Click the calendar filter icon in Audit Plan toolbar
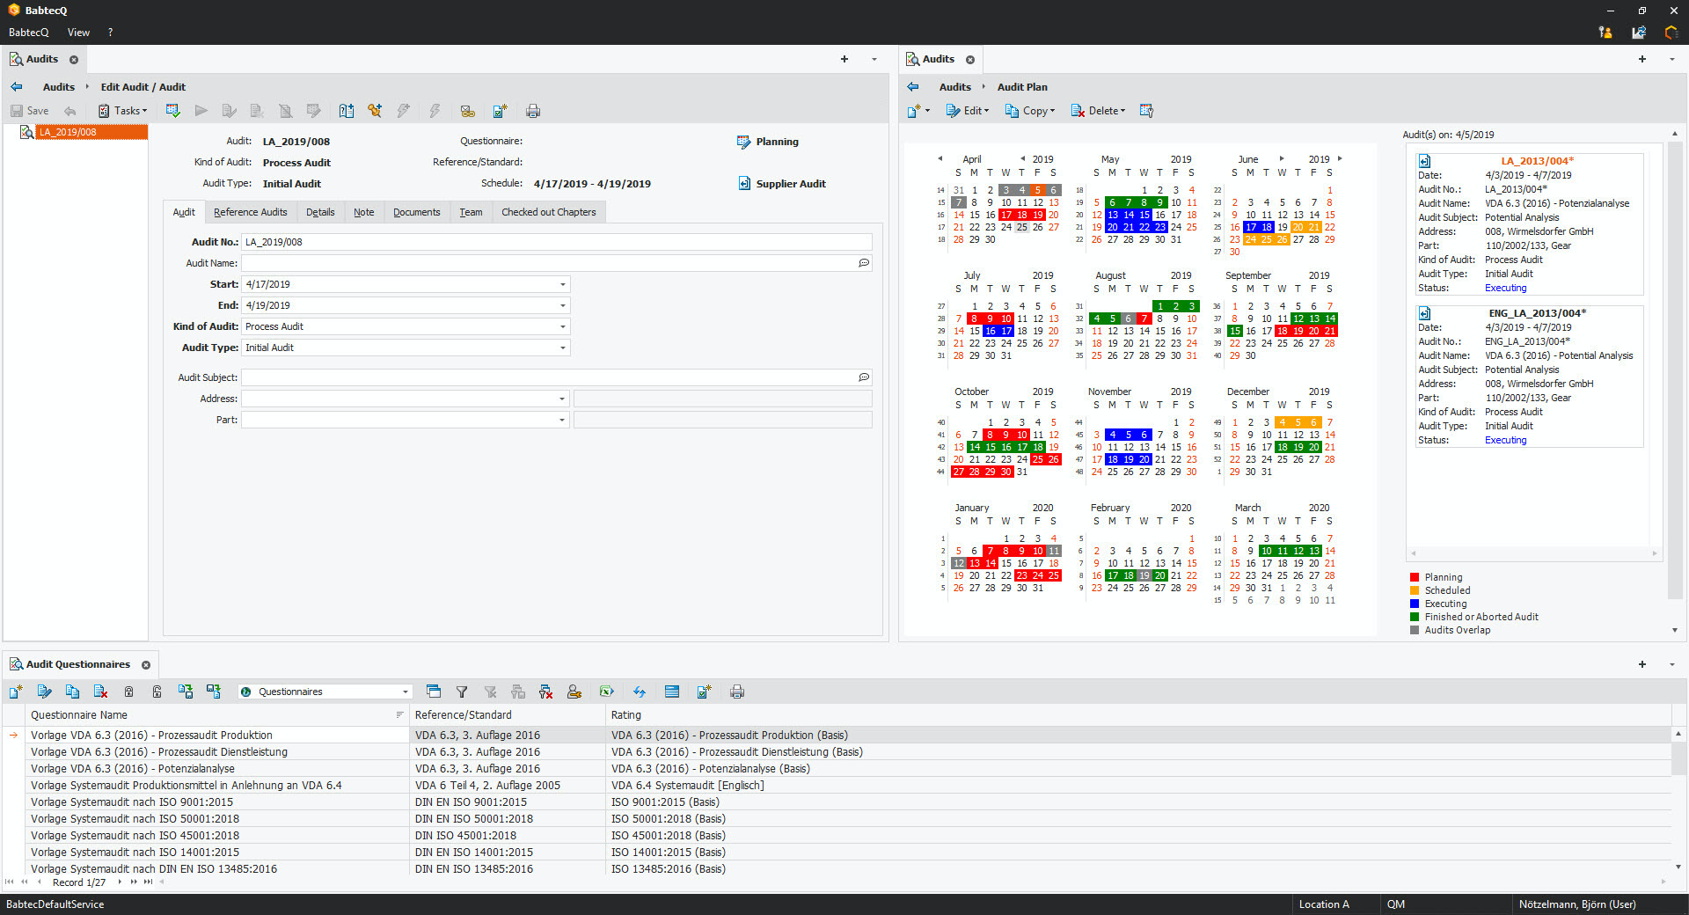The image size is (1689, 915). 1146,111
